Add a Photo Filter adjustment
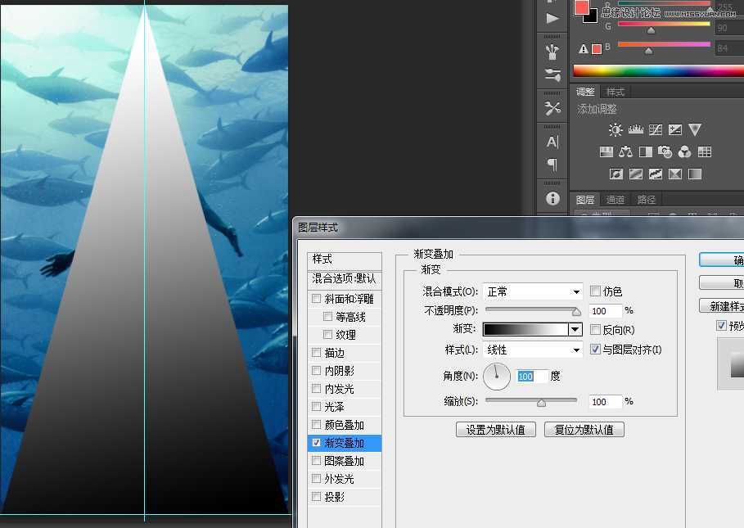Viewport: 744px width, 528px height. click(x=665, y=151)
